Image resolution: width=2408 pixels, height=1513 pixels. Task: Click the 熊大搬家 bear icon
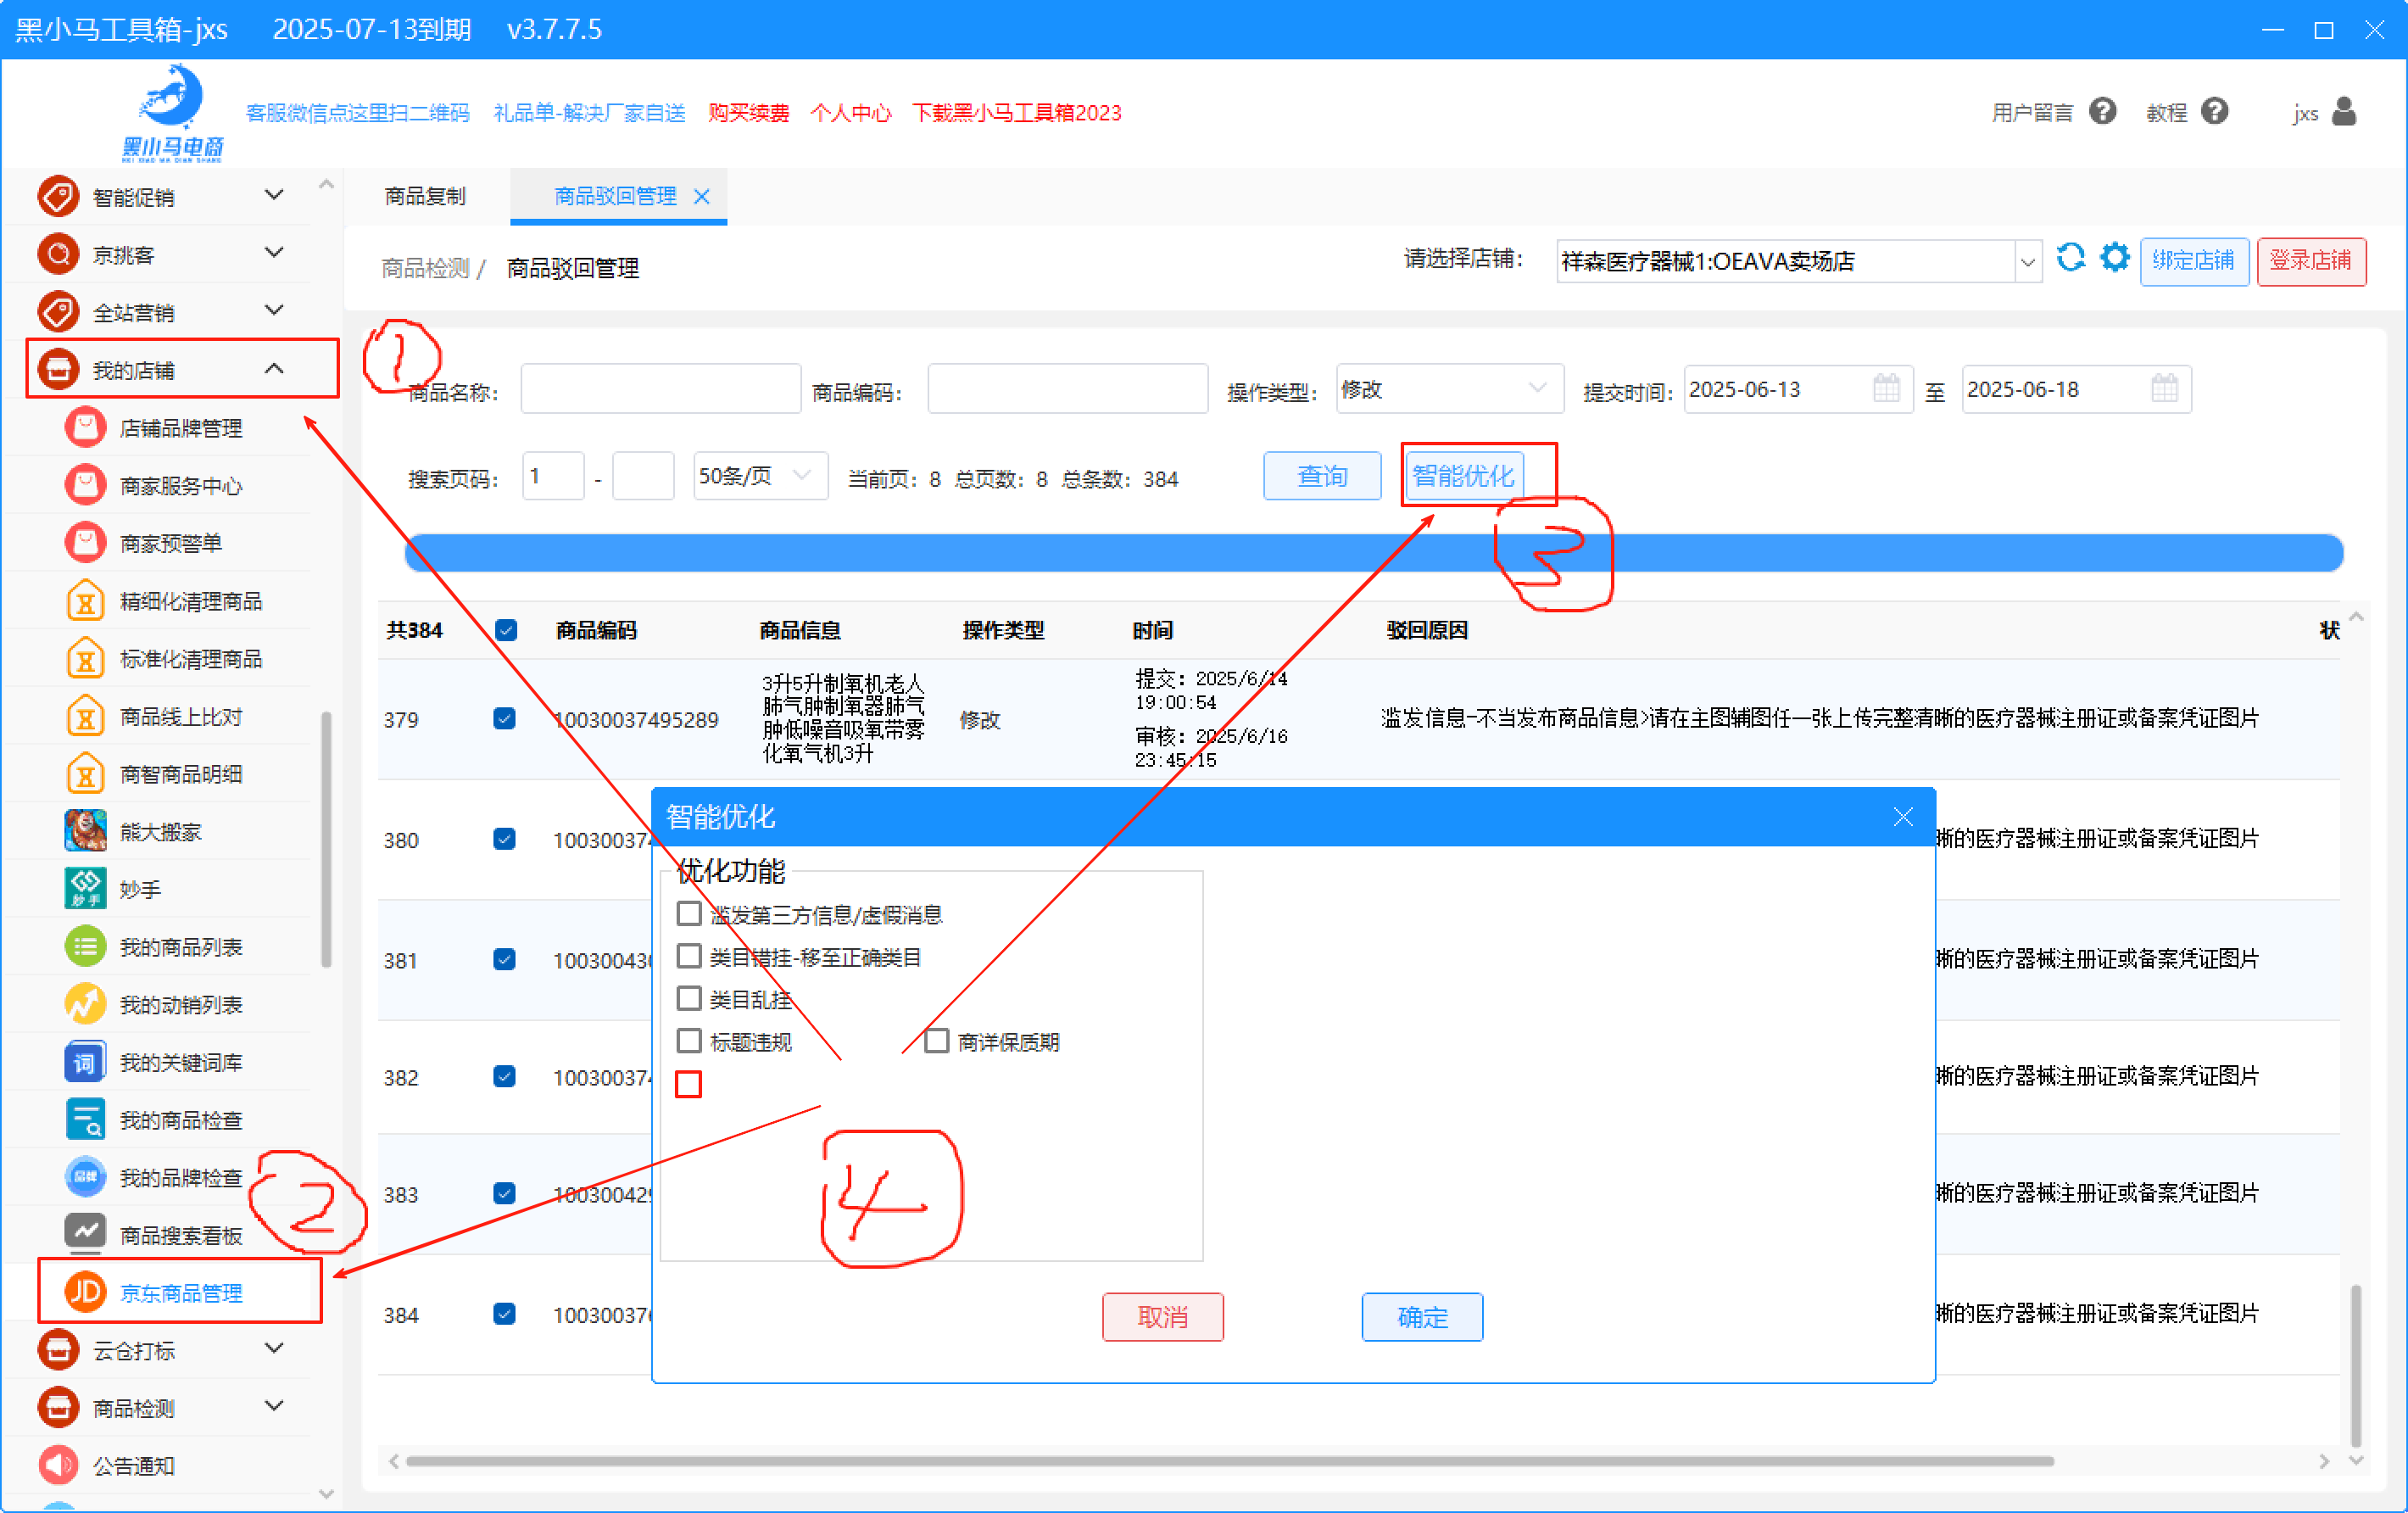pyautogui.click(x=85, y=832)
